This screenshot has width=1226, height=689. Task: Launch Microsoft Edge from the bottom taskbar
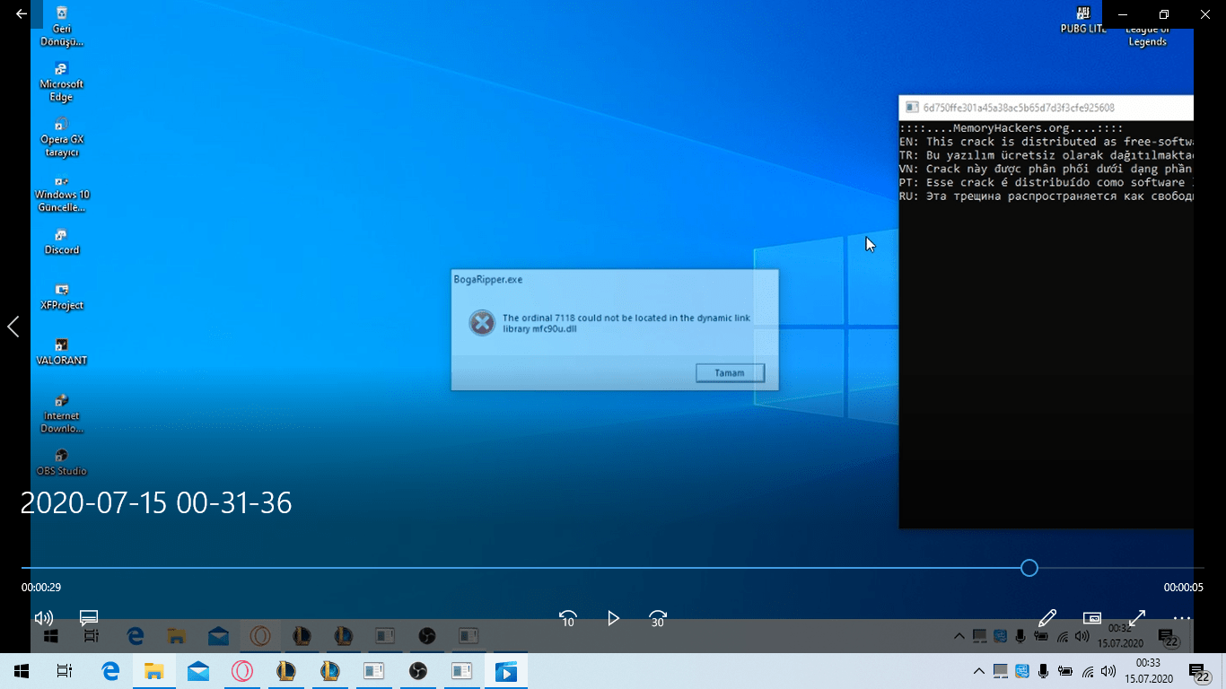[x=110, y=671]
